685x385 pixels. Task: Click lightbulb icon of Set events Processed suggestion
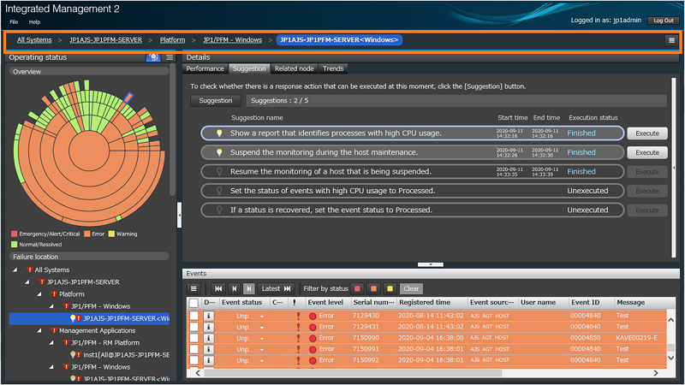pyautogui.click(x=219, y=191)
